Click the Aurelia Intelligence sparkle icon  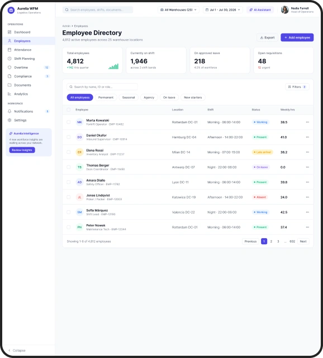pyautogui.click(x=11, y=133)
